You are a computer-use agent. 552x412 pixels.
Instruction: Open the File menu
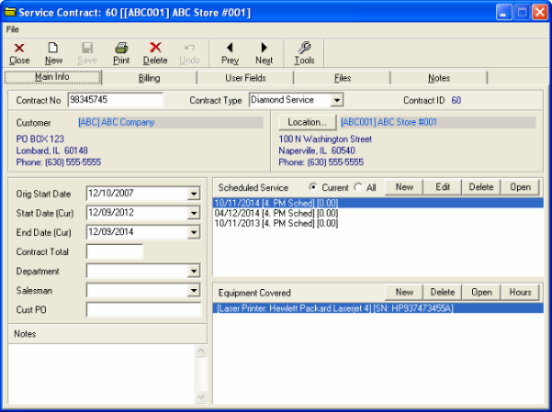12,29
